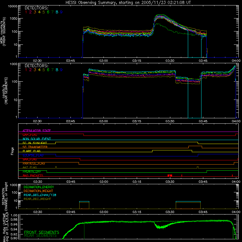Click 03:30 time label under front segments plot

click(x=170, y=61)
